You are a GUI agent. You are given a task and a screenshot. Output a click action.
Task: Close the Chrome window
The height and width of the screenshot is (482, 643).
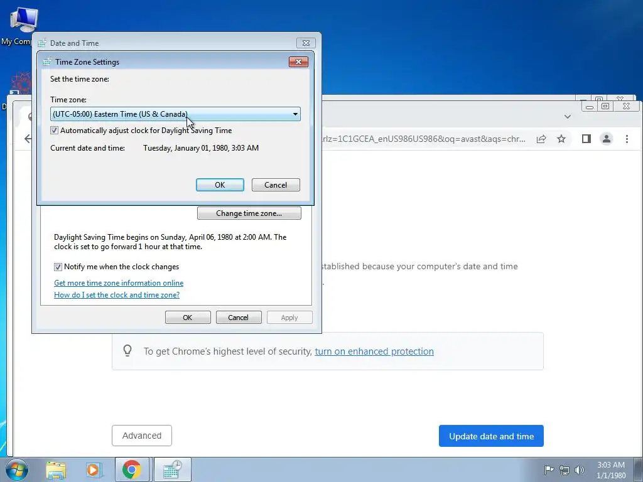[626, 106]
